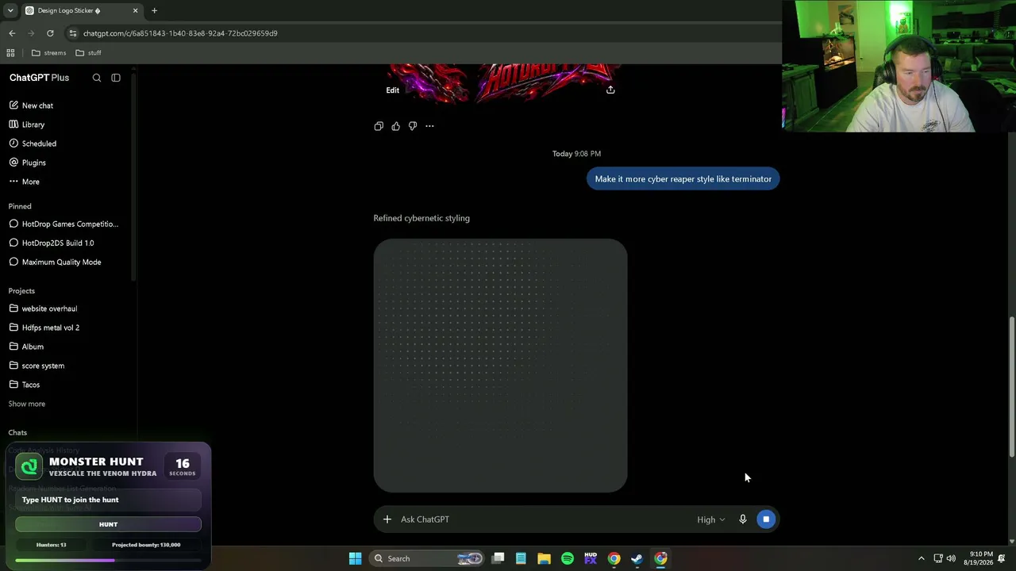Screen dimensions: 1016x571
Task: View site information in the address bar
Action: (73, 33)
